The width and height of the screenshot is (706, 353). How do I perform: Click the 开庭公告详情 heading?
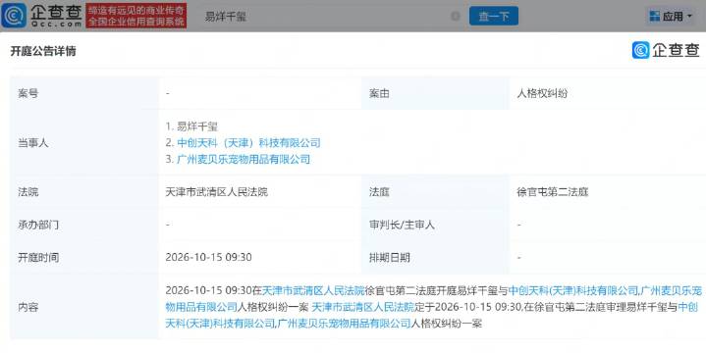43,51
